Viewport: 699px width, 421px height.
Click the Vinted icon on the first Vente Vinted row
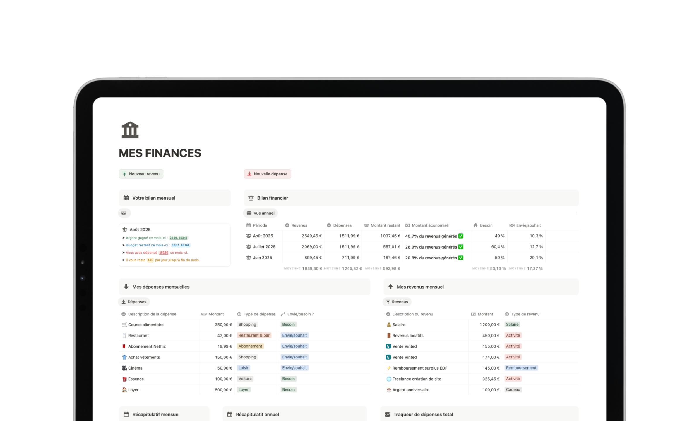pos(388,346)
